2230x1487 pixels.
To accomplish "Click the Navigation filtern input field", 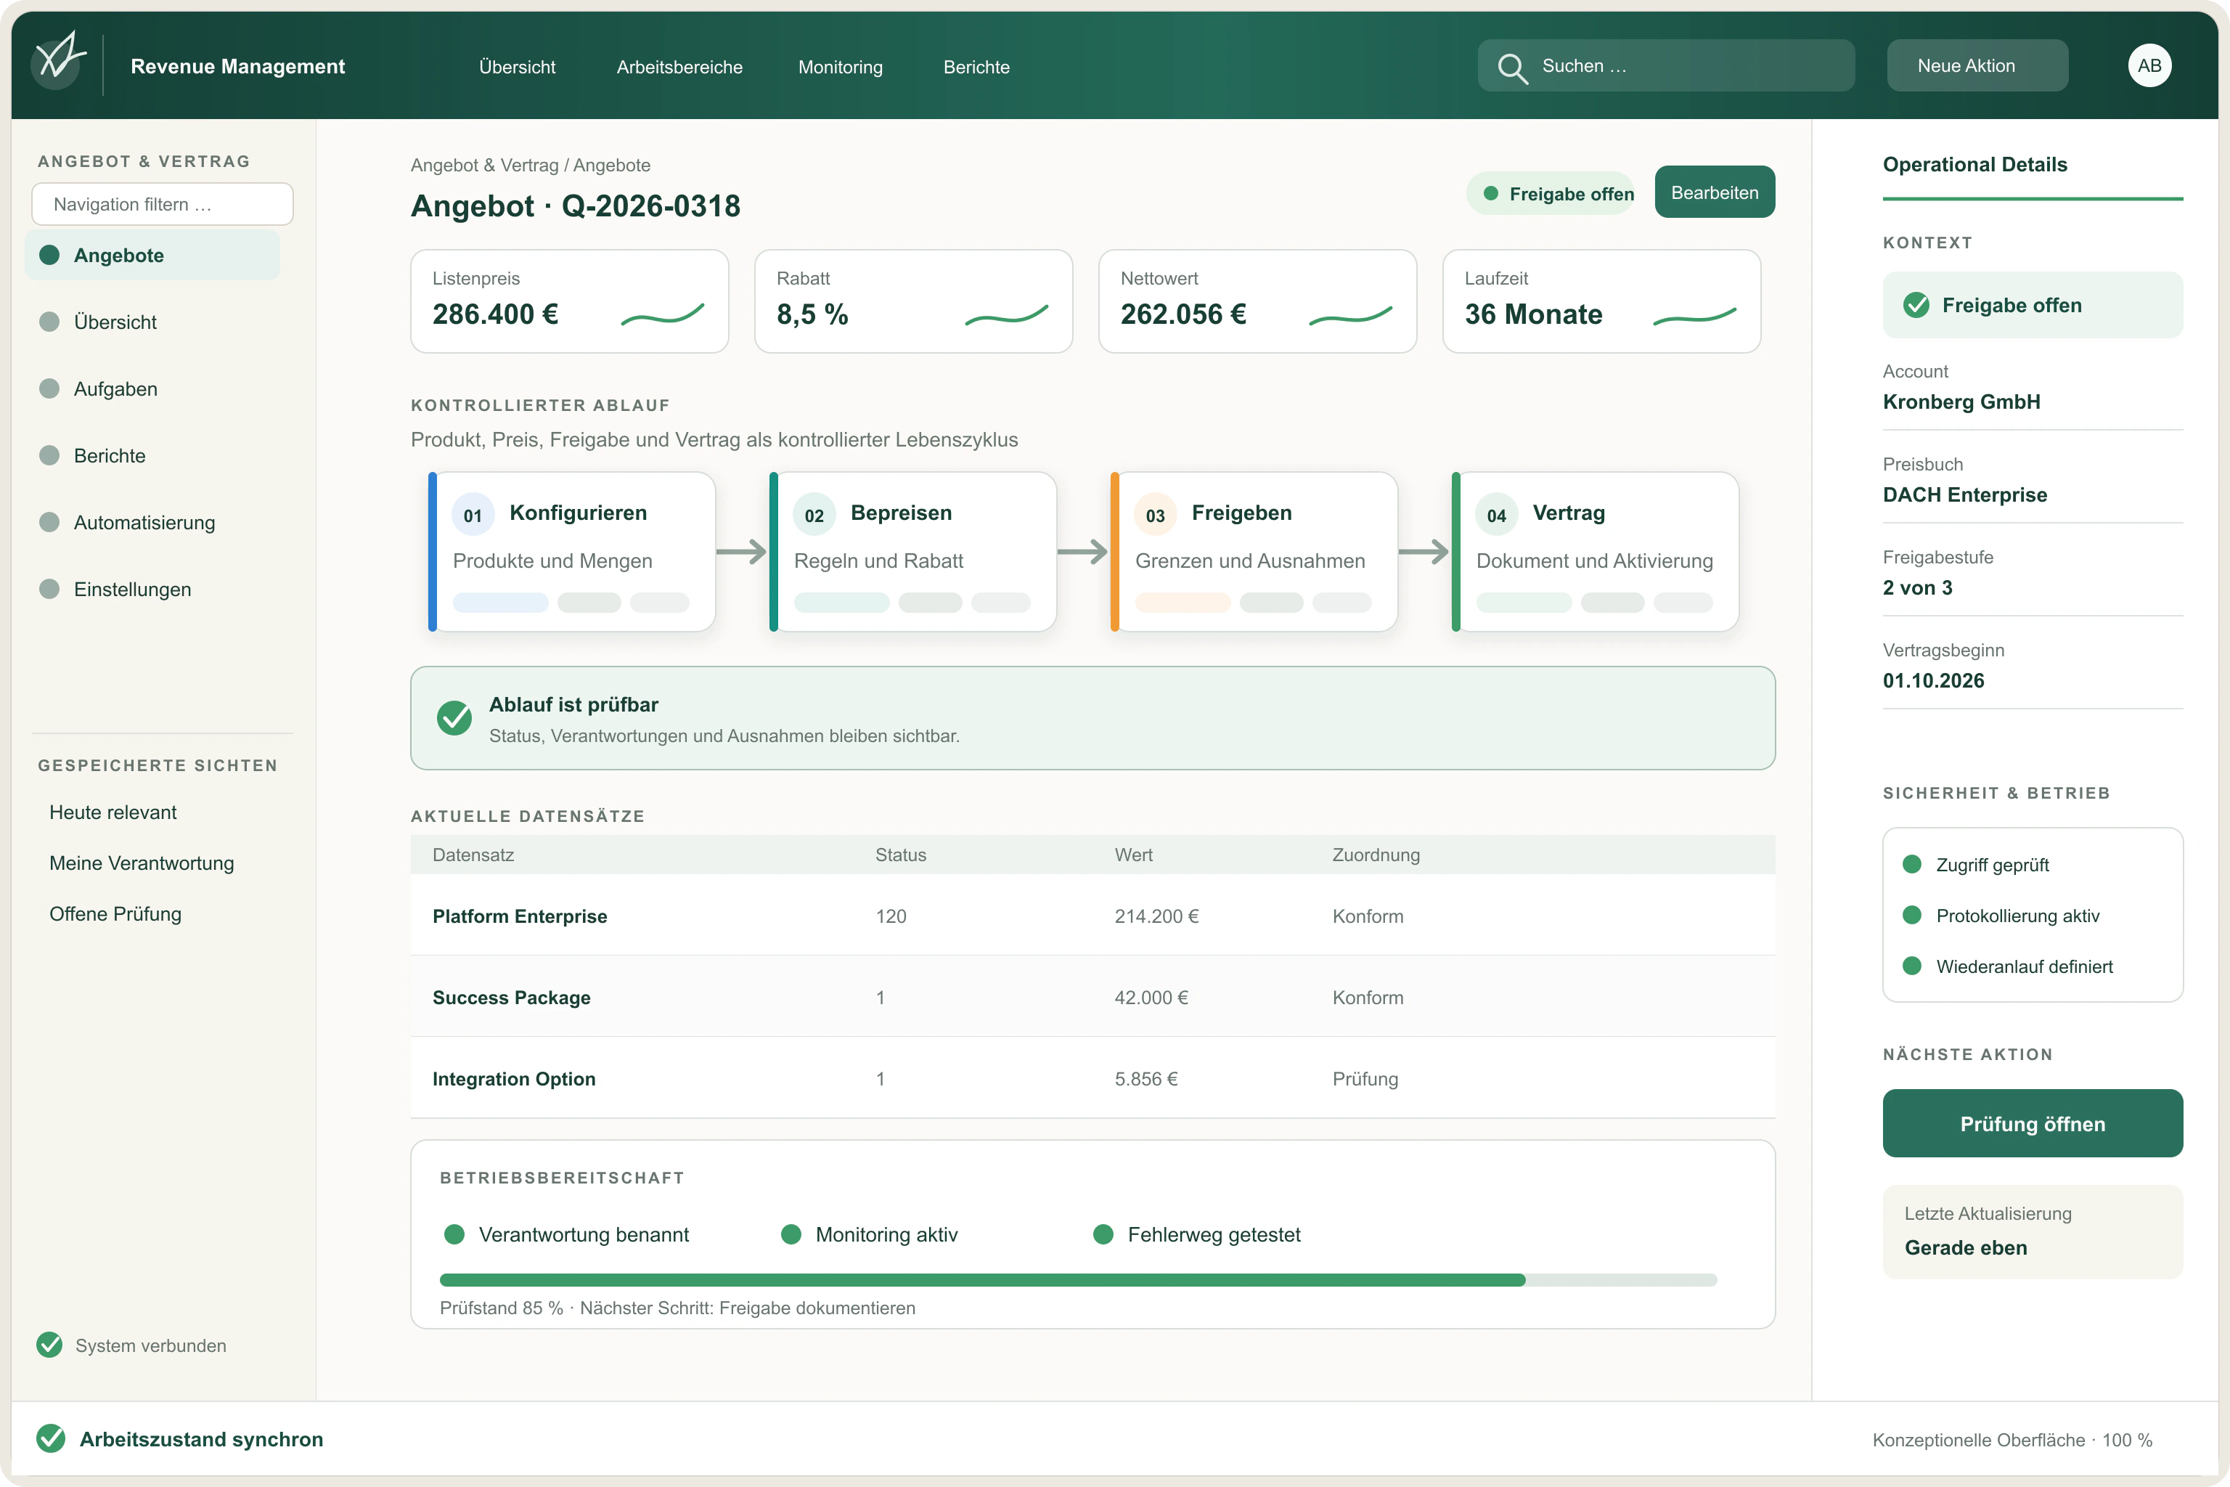I will (x=162, y=204).
